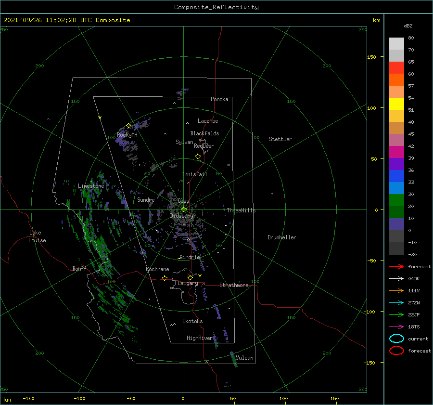
Task: Click the Sundre label
Action: (x=146, y=199)
